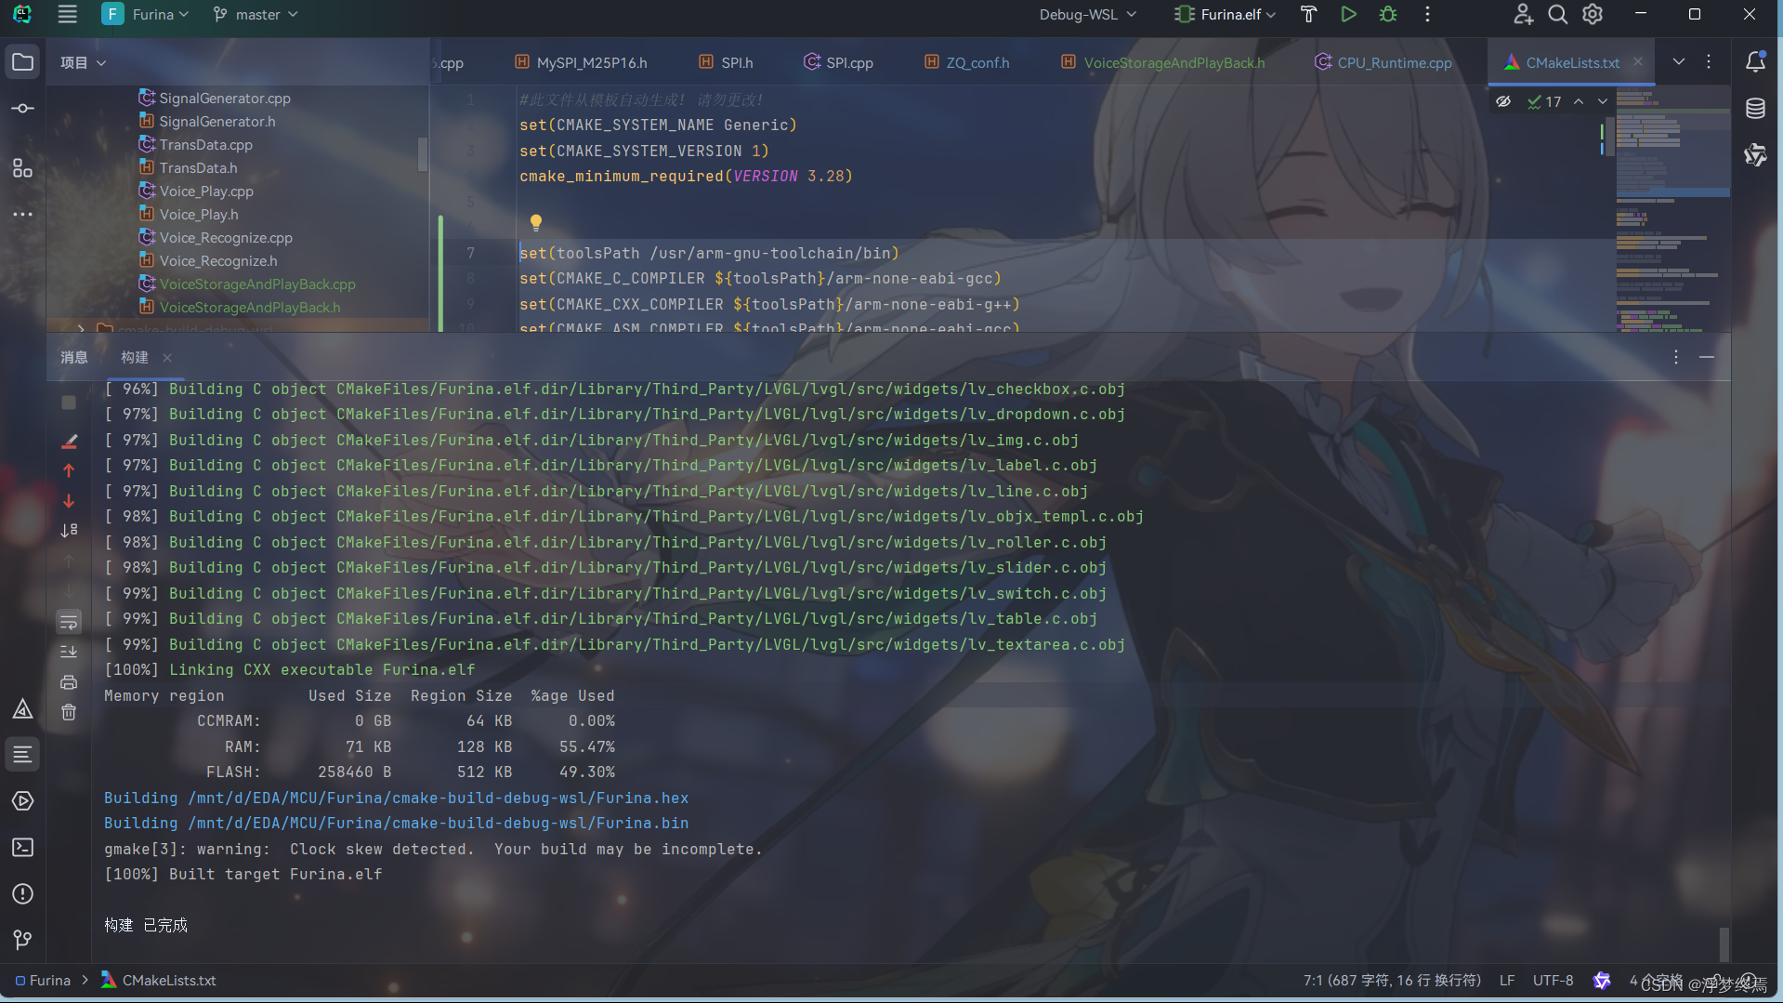Run Furina.elf with the play button
This screenshot has width=1783, height=1003.
1348,14
